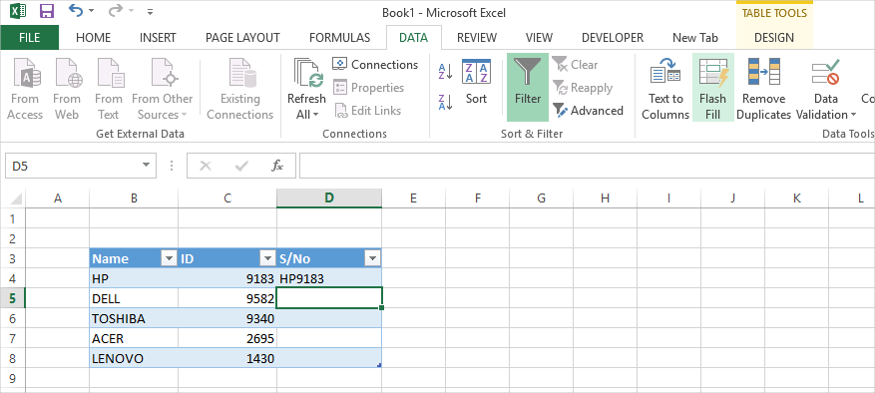The image size is (875, 393).
Task: Click Edit Links
Action: (x=367, y=111)
